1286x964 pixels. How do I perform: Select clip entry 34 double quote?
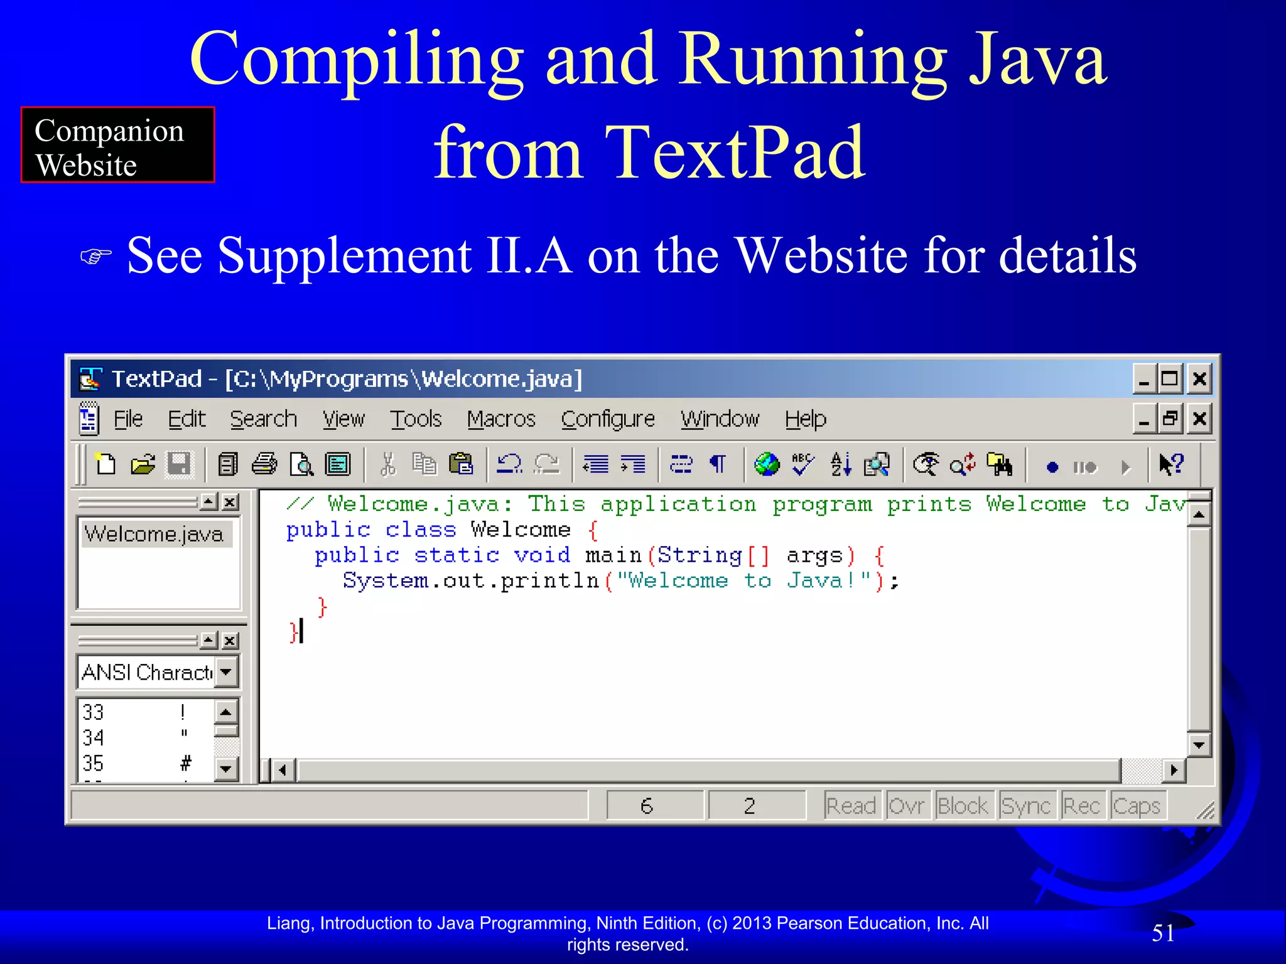pyautogui.click(x=146, y=737)
